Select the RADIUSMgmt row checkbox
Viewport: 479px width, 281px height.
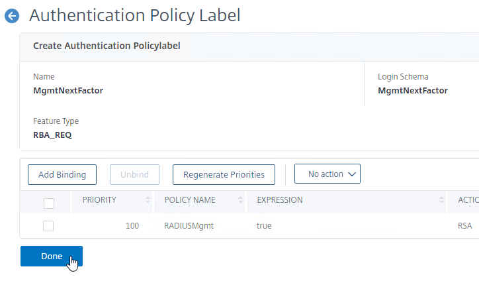(x=48, y=226)
